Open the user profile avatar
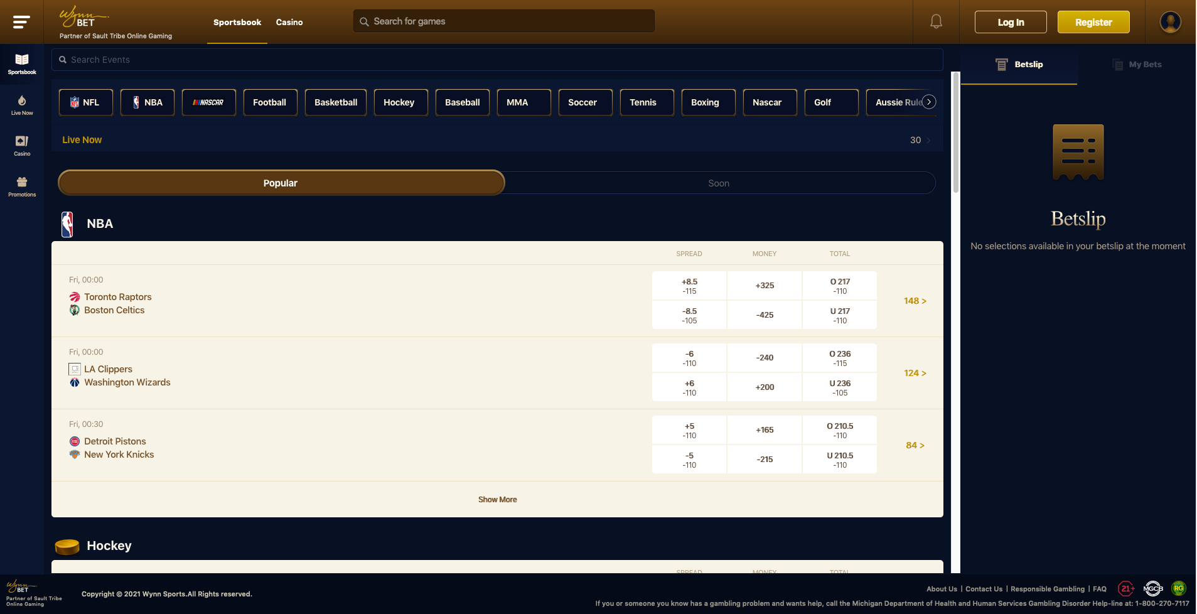The image size is (1197, 614). 1170,22
